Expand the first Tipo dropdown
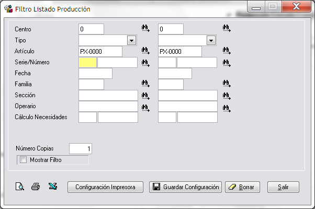Image resolution: width=315 pixels, height=209 pixels. pos(131,40)
